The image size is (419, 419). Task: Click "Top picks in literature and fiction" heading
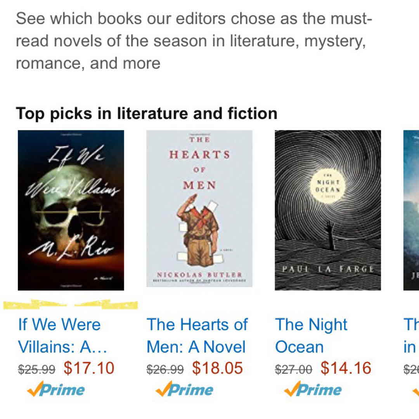[147, 114]
